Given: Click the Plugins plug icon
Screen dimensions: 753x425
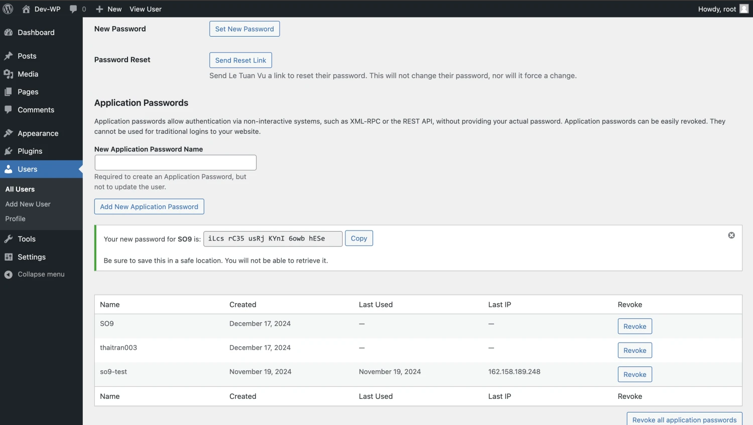Looking at the screenshot, I should coord(9,151).
